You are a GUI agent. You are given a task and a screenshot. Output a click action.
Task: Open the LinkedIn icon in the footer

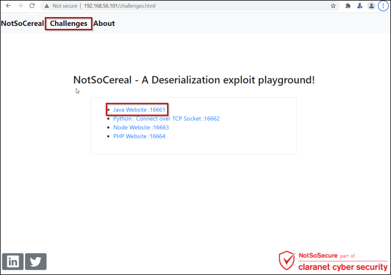click(x=13, y=261)
